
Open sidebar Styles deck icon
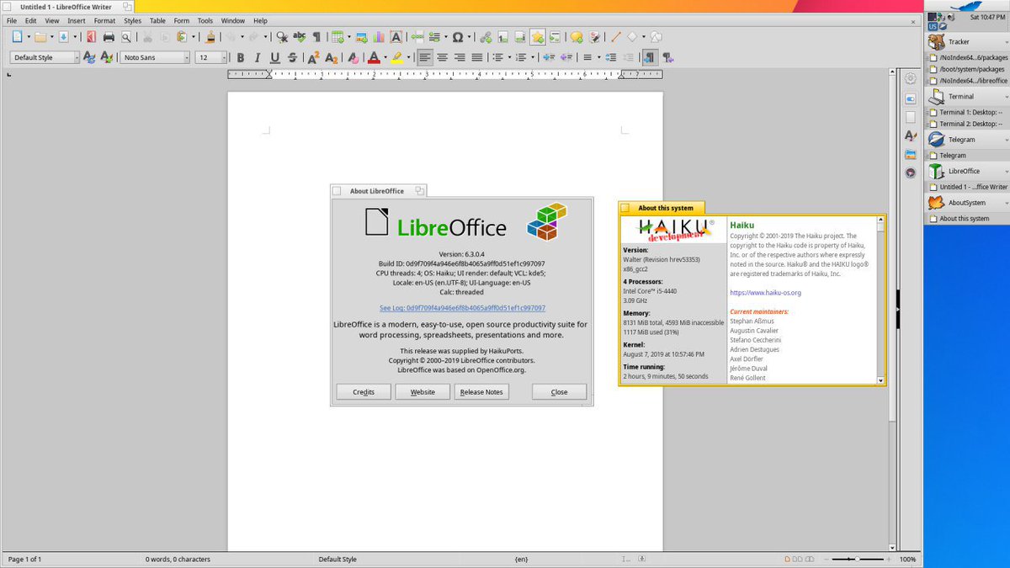click(x=910, y=135)
